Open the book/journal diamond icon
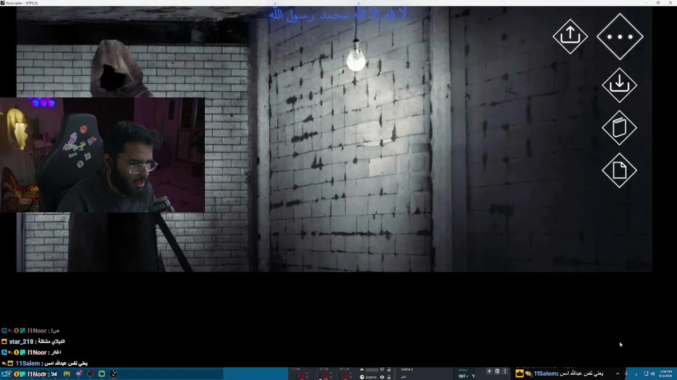 pos(619,128)
